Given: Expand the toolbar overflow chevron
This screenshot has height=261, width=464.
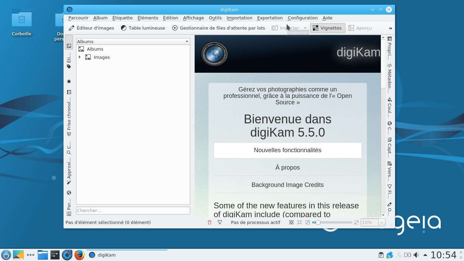Looking at the screenshot, I should tap(390, 28).
